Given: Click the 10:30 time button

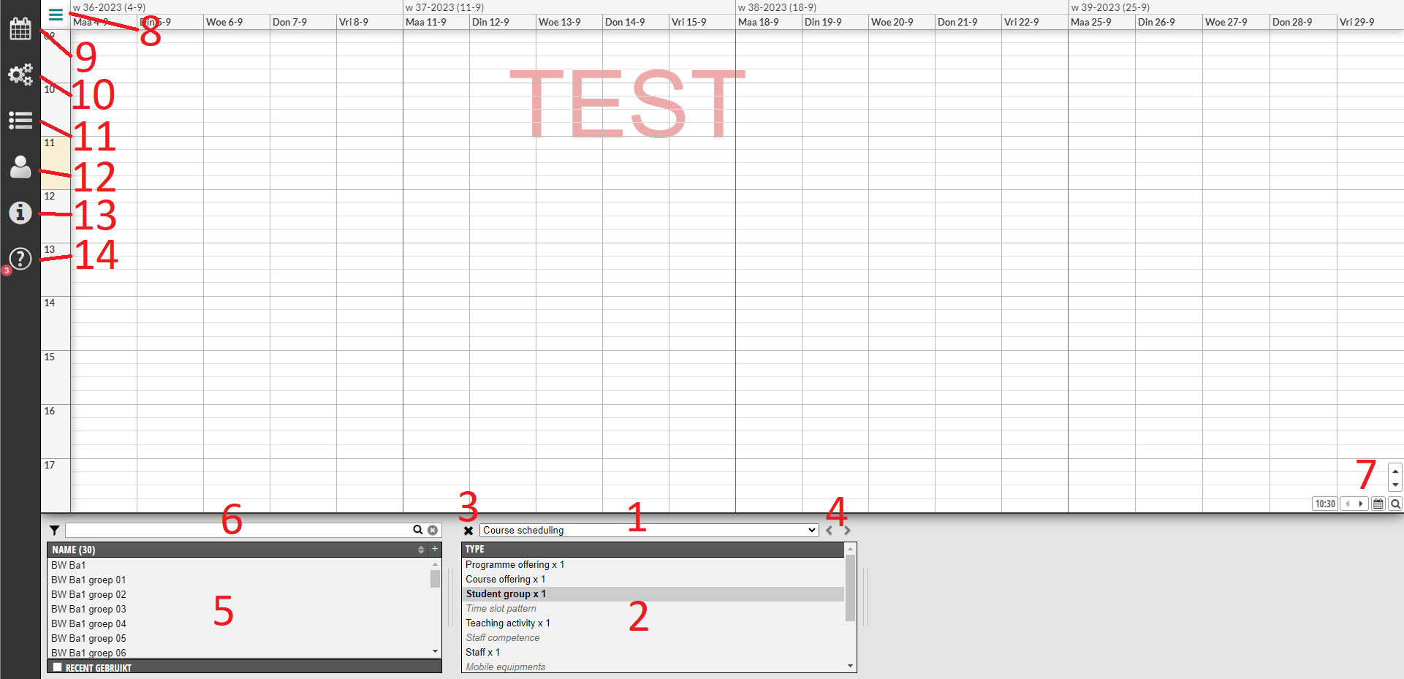Looking at the screenshot, I should coord(1325,504).
